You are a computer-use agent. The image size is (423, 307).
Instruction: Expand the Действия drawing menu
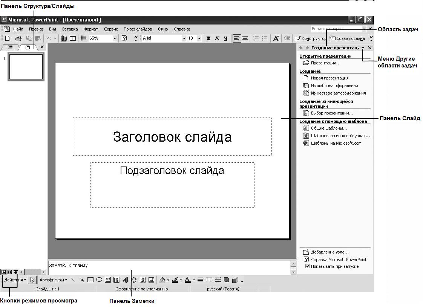15,280
